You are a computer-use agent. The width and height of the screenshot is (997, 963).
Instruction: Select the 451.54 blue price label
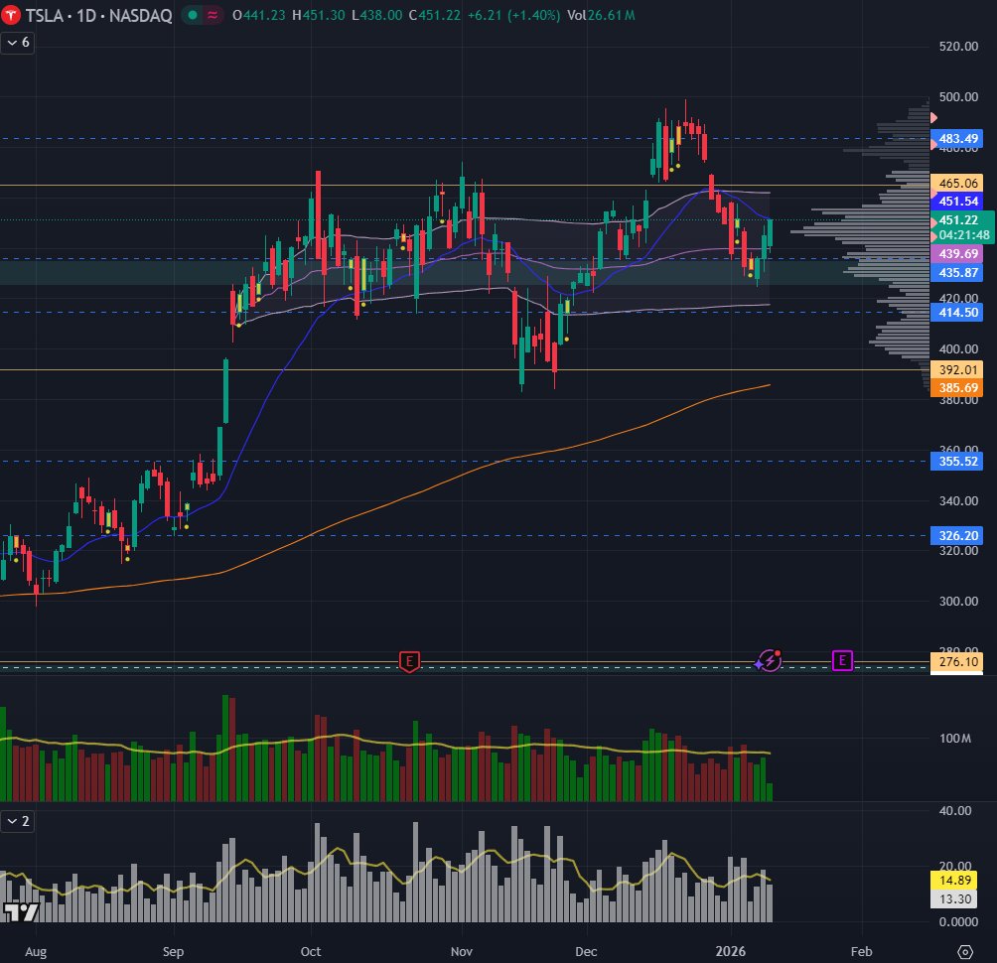coord(957,201)
